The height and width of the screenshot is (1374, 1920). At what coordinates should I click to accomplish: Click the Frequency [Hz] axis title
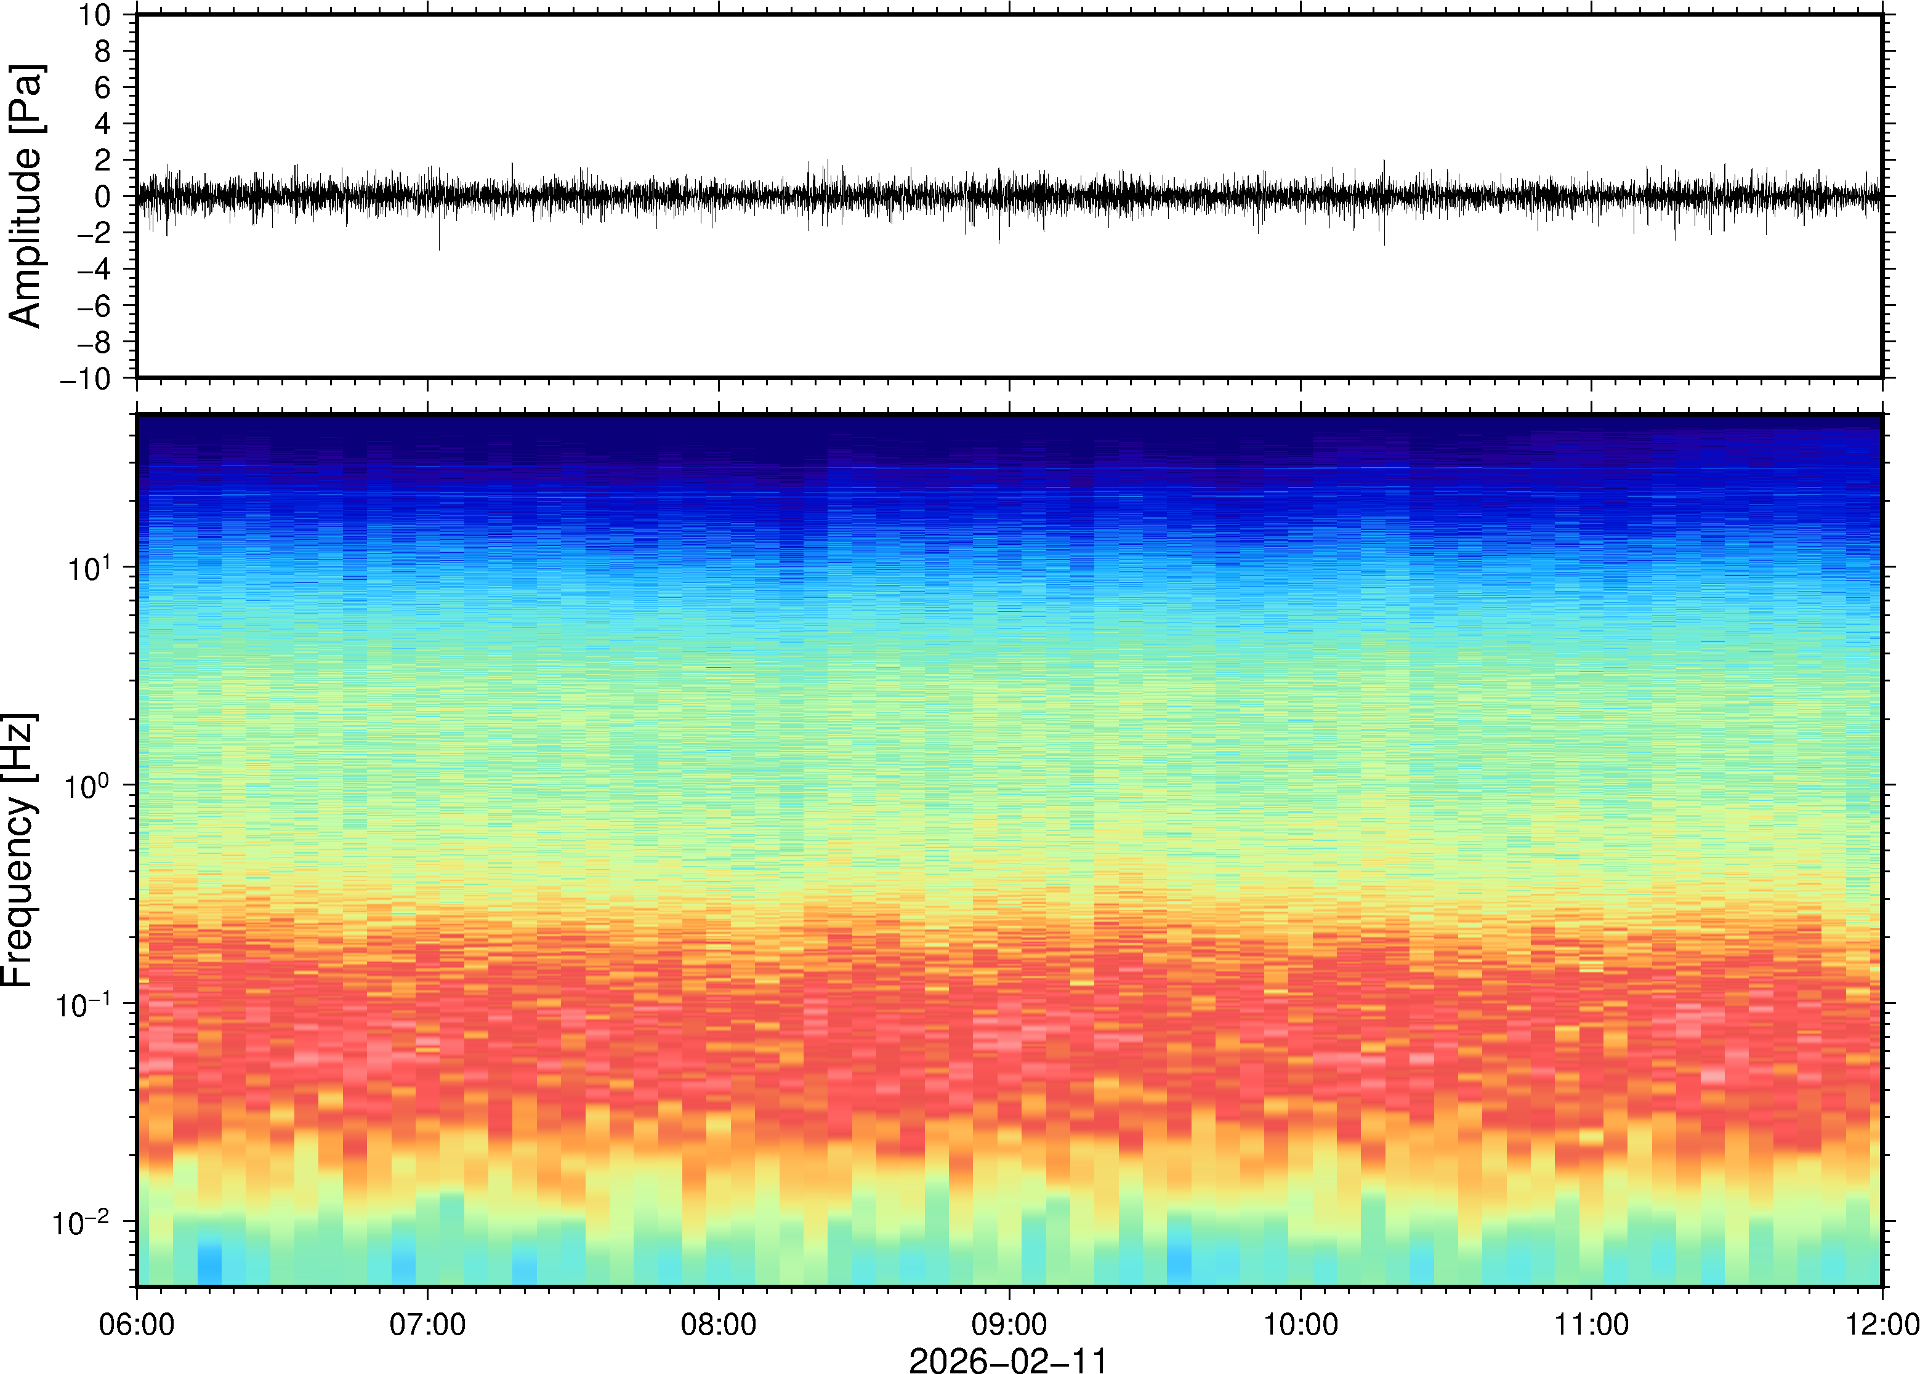18,850
